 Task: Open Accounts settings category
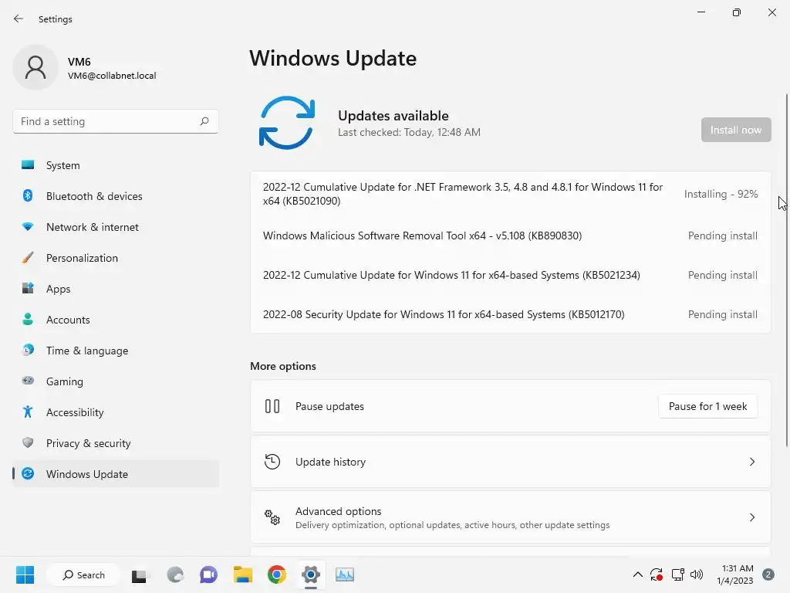coord(116,320)
